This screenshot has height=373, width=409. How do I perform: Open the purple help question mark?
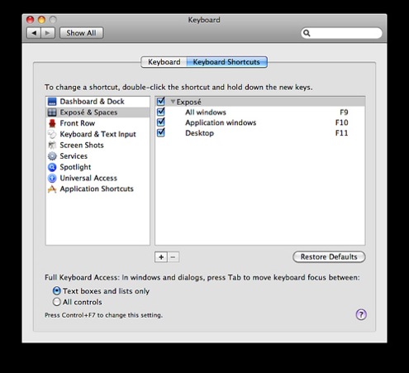pos(361,314)
